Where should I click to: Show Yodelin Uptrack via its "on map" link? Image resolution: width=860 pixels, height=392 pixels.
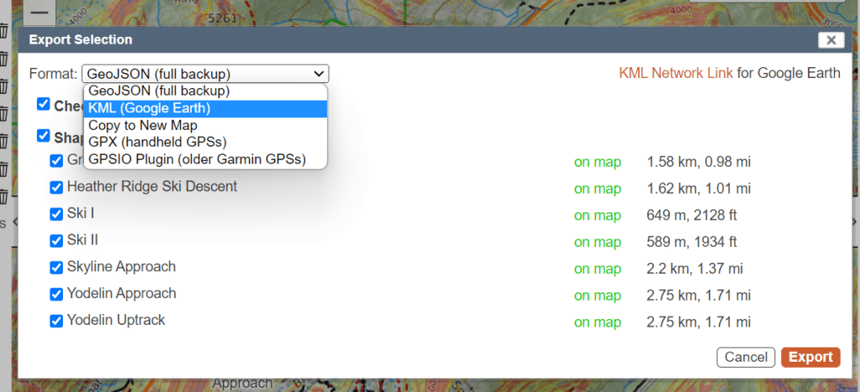(597, 322)
